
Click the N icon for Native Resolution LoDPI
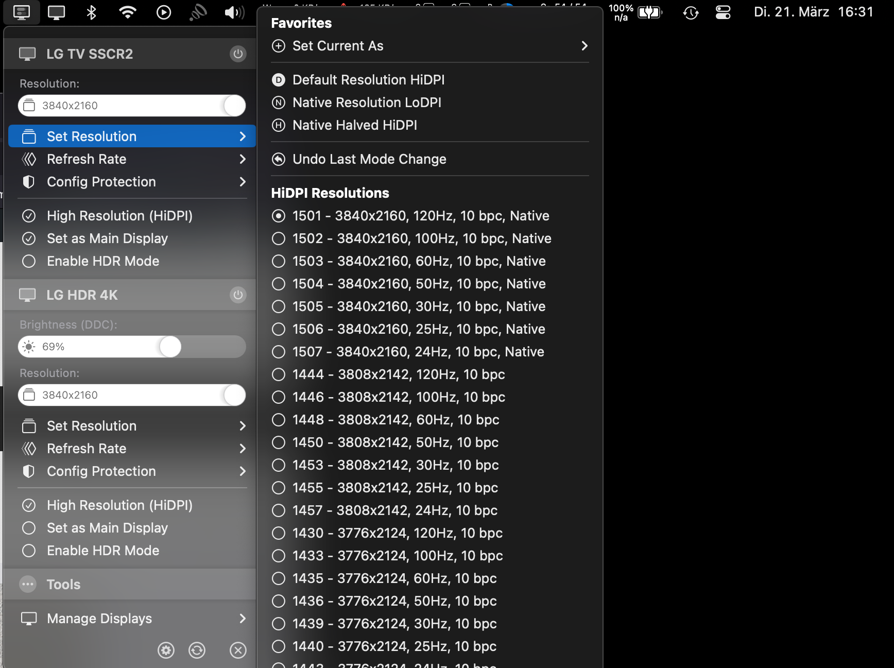coord(279,102)
